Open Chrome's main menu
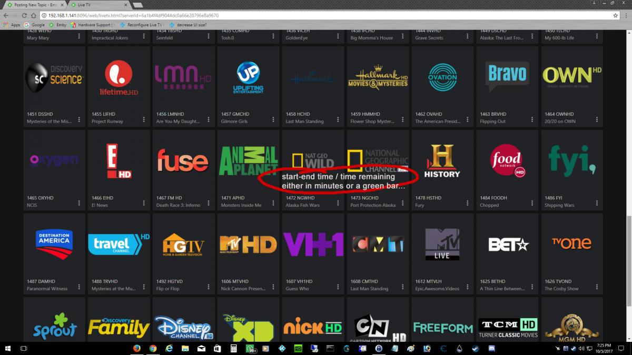The image size is (632, 355). (x=626, y=16)
